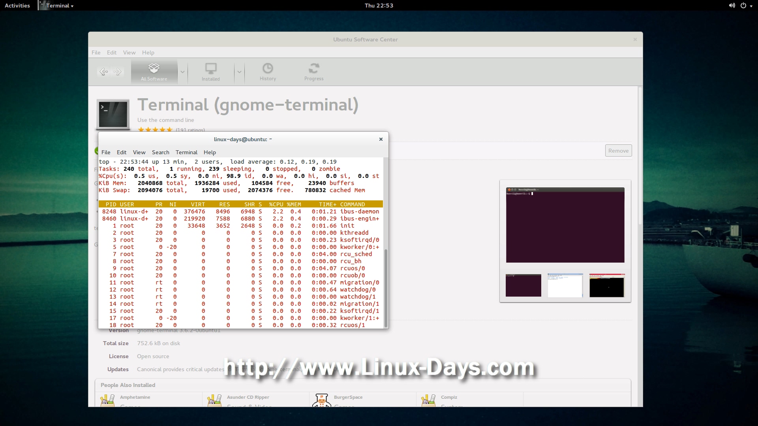Click the ibus-daemon process row

(240, 211)
